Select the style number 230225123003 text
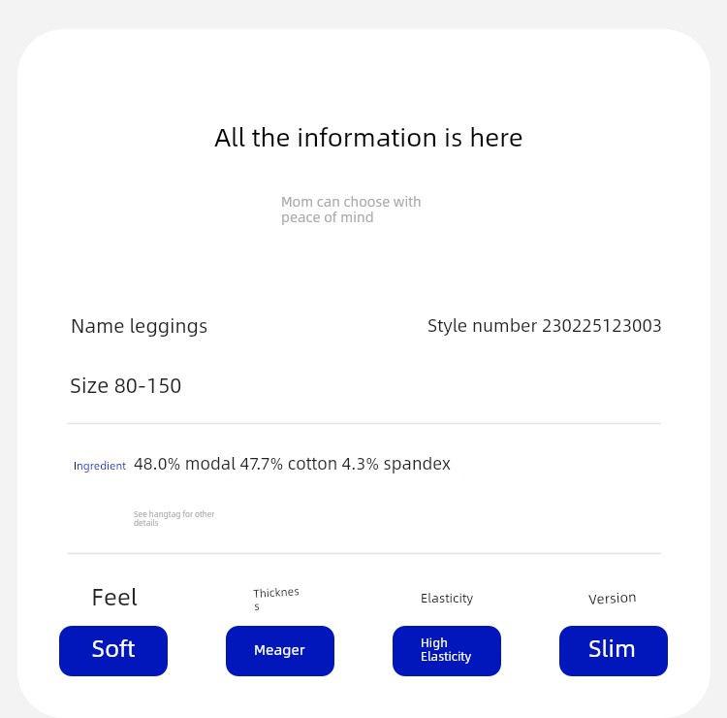Image resolution: width=727 pixels, height=718 pixels. coord(602,326)
